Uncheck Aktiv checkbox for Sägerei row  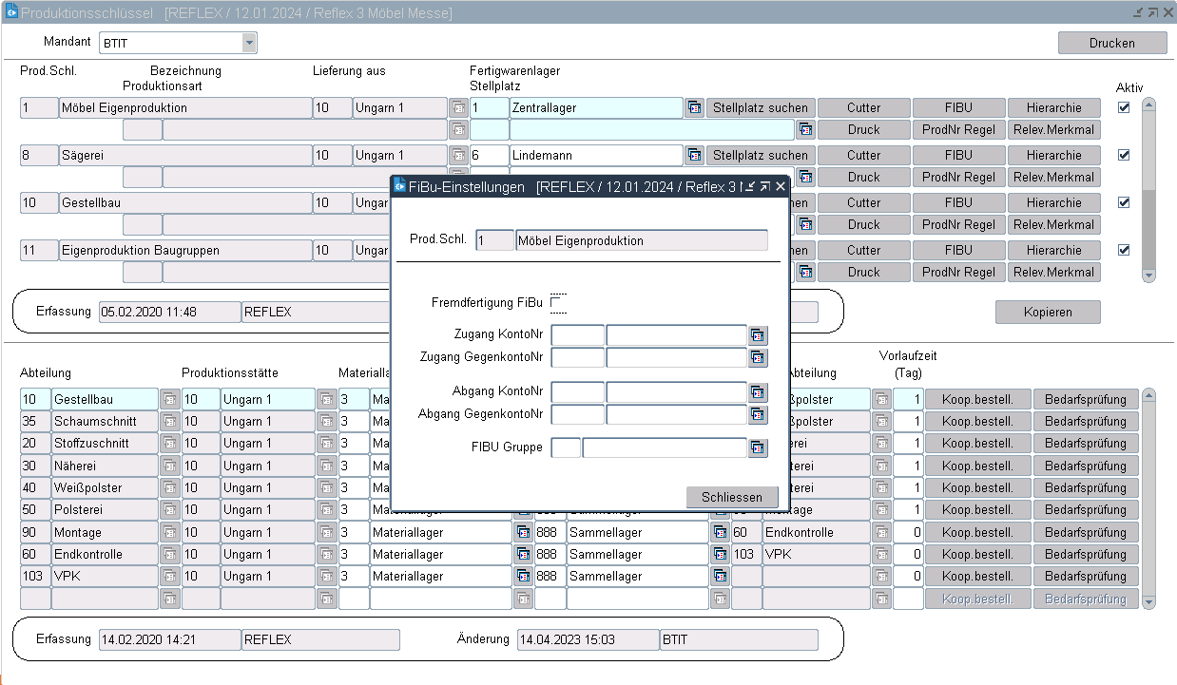1124,155
